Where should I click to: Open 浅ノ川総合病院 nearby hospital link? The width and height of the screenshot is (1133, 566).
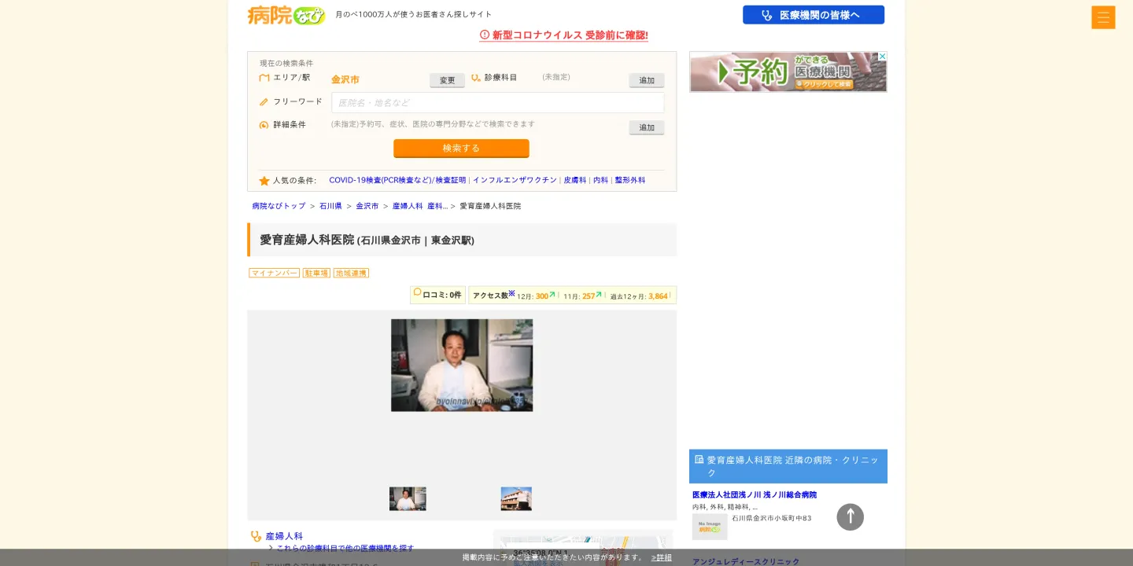click(x=755, y=494)
